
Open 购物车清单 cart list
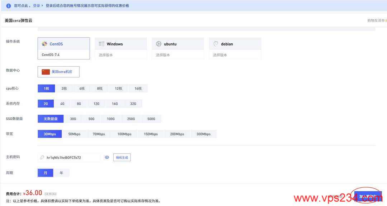[376, 20]
